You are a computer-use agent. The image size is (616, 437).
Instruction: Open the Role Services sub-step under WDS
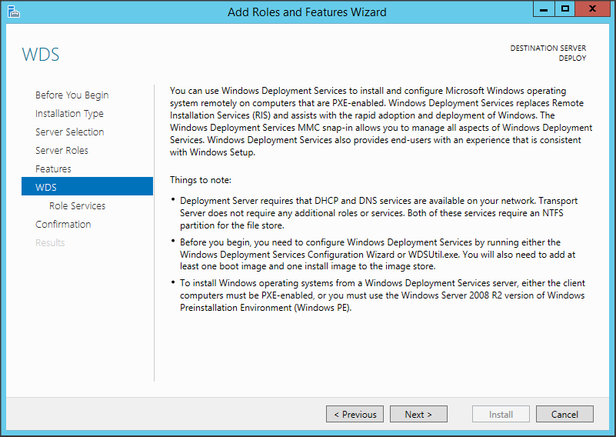click(77, 206)
